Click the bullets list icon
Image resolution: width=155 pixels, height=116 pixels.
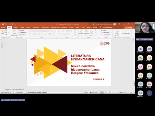[x=59, y=31]
